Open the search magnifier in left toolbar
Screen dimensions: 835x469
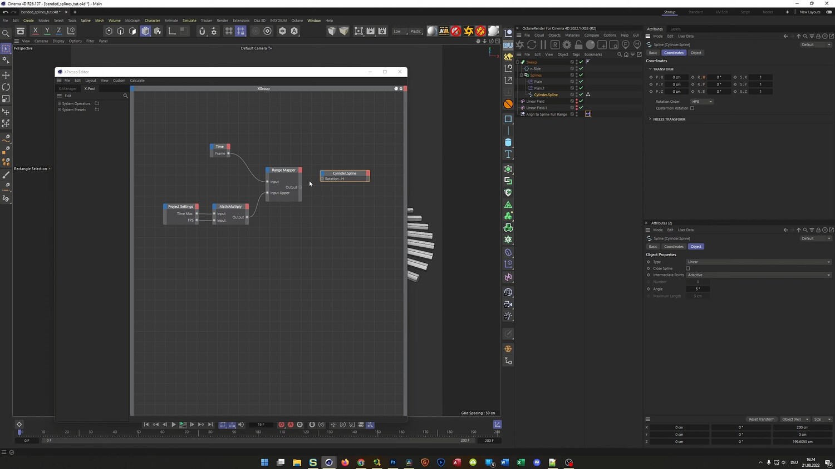click(x=6, y=34)
